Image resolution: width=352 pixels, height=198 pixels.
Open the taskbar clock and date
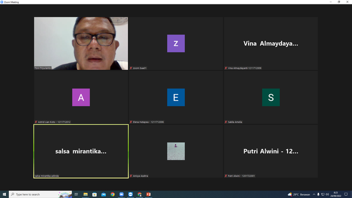tap(335, 194)
